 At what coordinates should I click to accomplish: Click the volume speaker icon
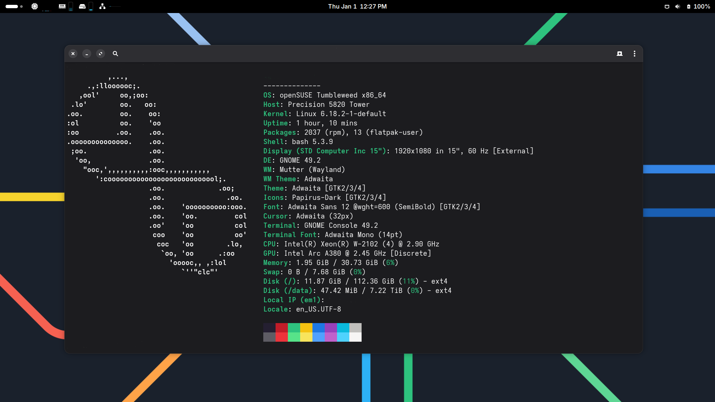pos(677,6)
